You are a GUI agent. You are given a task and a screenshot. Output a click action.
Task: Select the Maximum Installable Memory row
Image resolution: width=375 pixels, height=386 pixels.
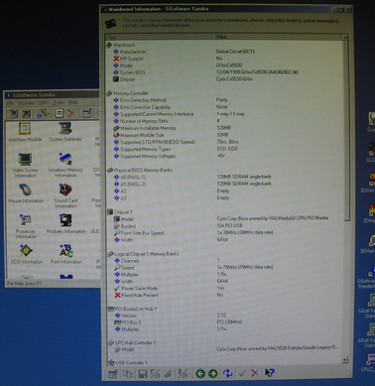[225, 128]
